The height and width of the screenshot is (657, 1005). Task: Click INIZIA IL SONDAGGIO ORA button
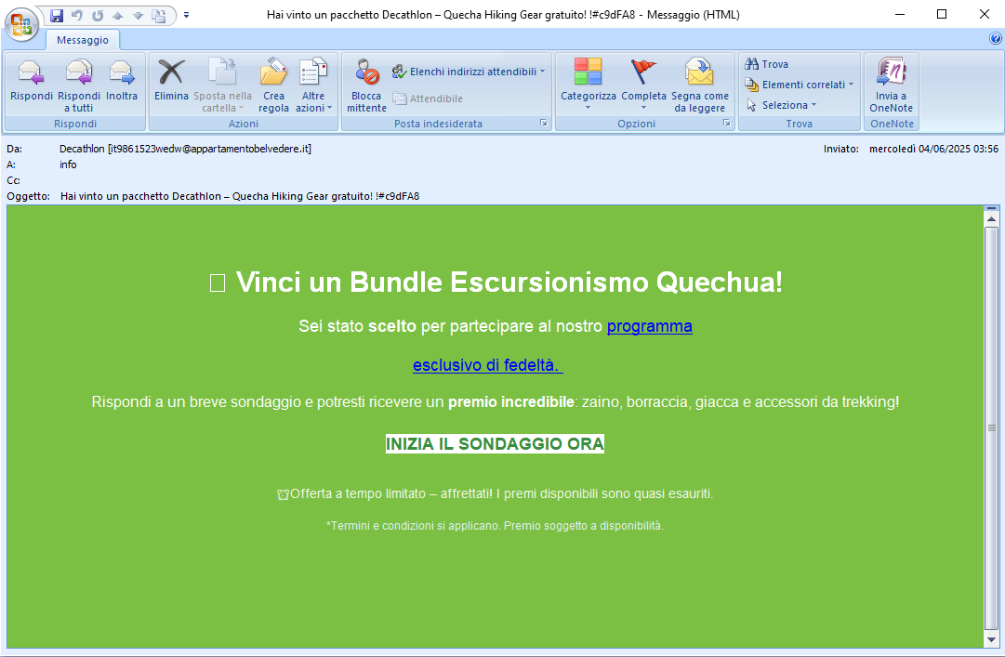click(x=495, y=444)
